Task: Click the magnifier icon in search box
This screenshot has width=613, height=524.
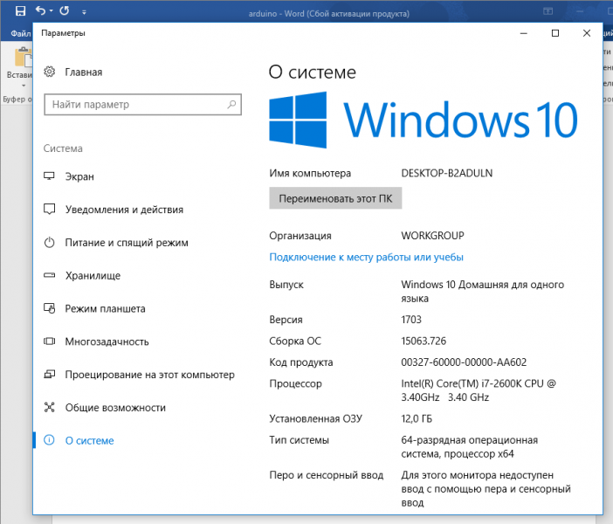Action: pos(231,105)
